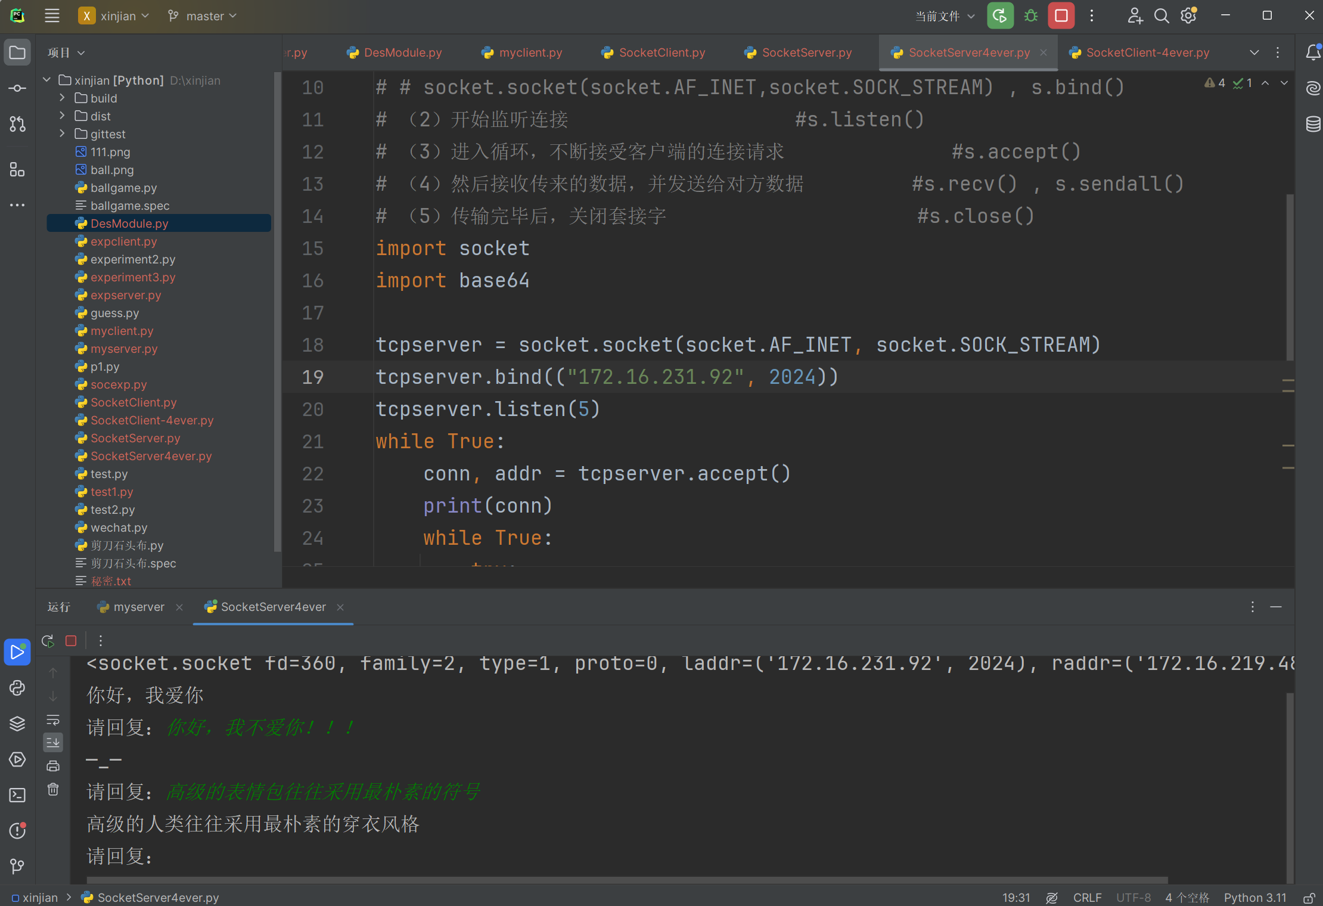
Task: Select the myserver run tab
Action: point(138,607)
